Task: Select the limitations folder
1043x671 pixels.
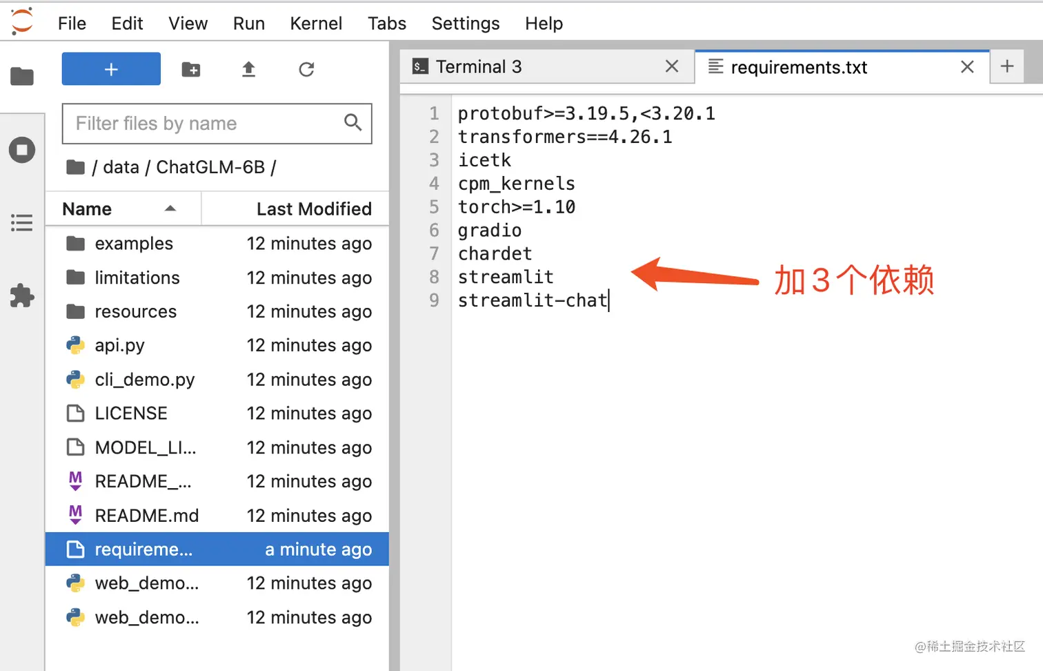Action: (x=217, y=278)
